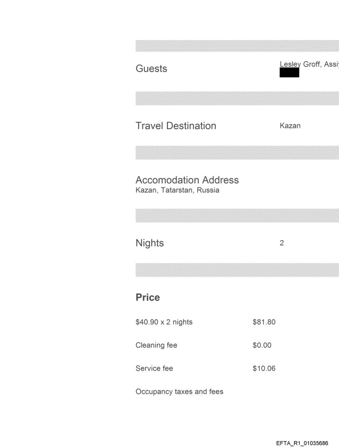Select the Occupancy taxes and fees label
Viewport: 339px width, 447px height.
coord(179,392)
